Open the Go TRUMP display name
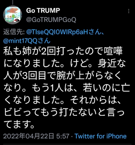The width and height of the screenshot is (135, 145). pos(43,11)
